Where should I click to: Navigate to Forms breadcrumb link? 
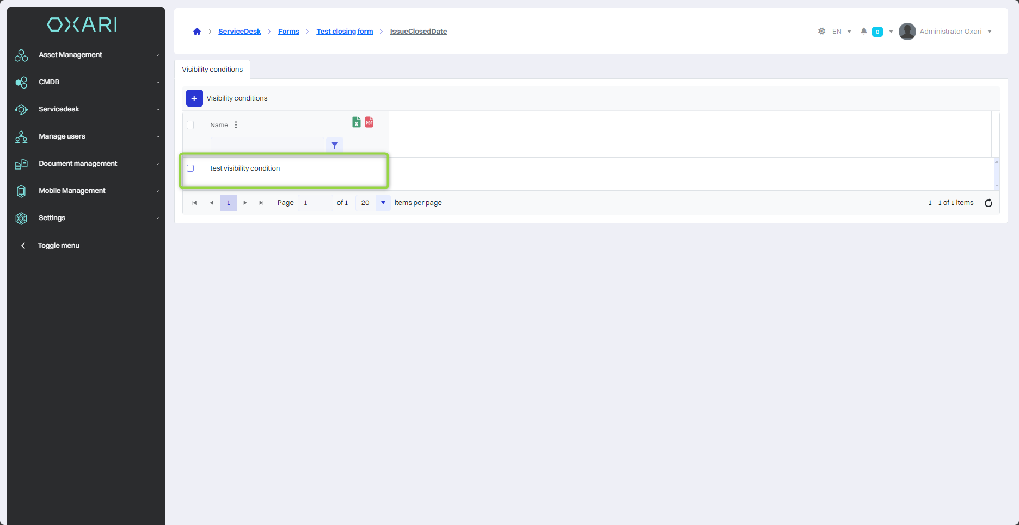[288, 32]
